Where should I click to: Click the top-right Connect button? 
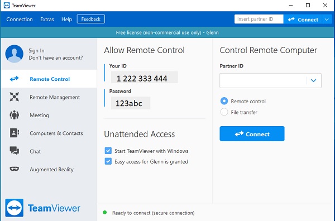tap(303, 20)
